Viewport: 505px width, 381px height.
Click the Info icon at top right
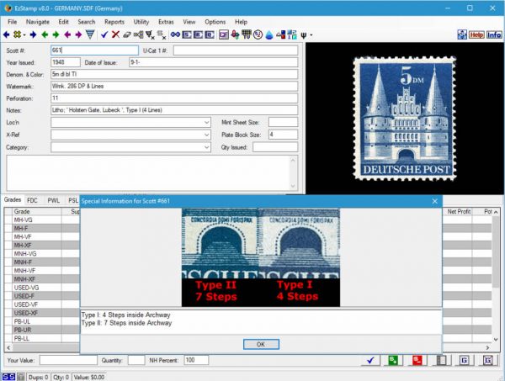494,35
